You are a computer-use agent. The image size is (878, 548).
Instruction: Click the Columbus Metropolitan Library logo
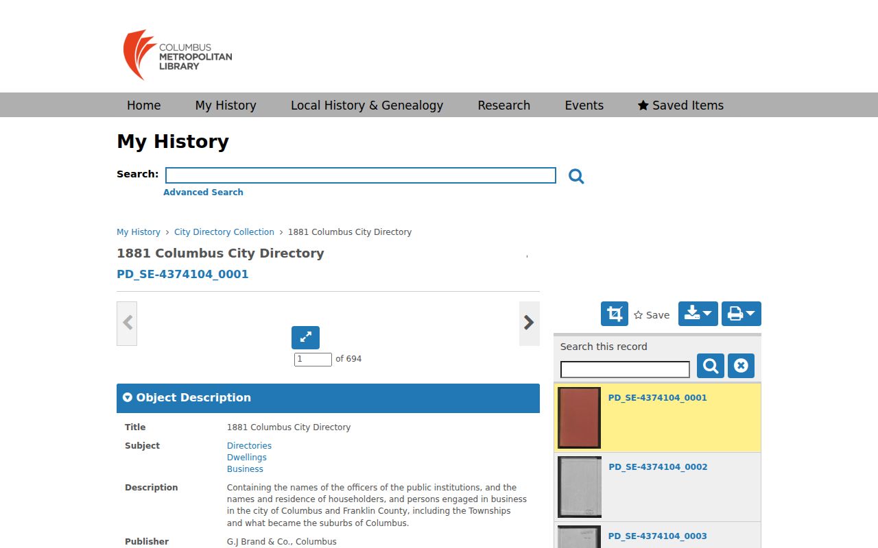click(x=178, y=55)
